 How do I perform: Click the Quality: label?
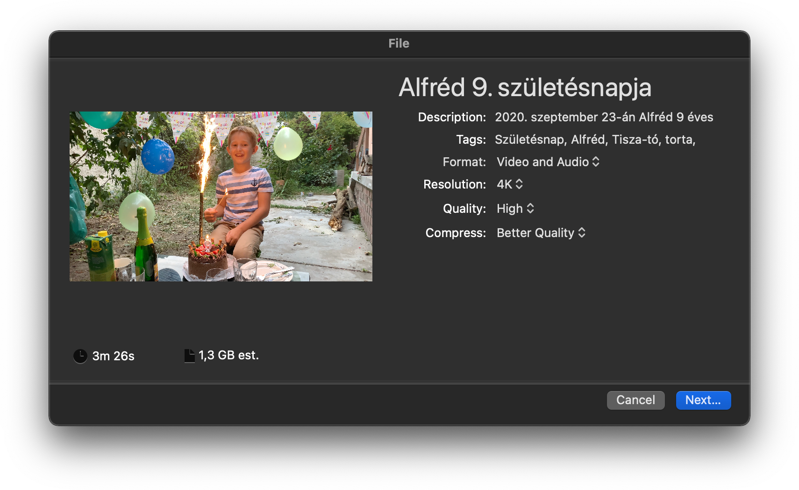(x=464, y=209)
